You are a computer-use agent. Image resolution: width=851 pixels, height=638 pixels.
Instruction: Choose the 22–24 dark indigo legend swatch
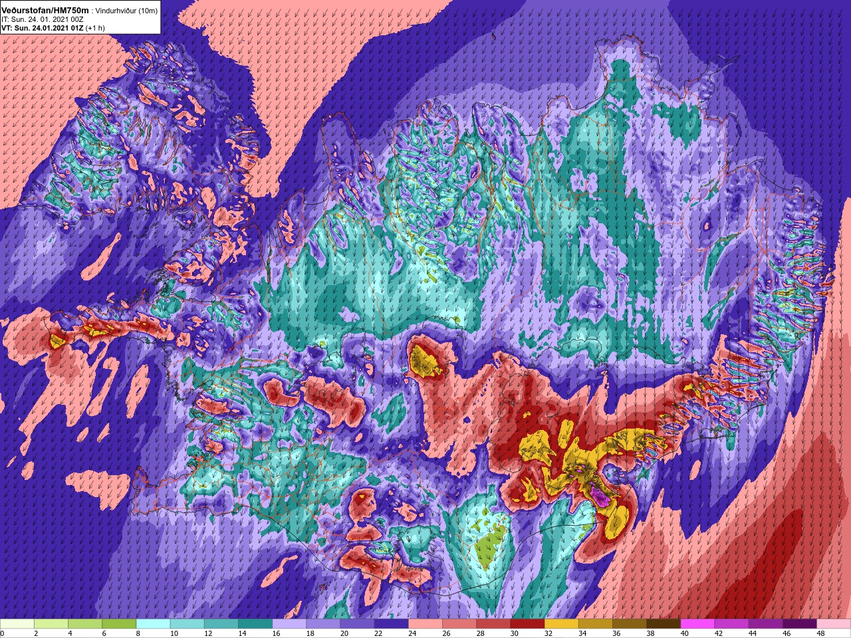[392, 624]
